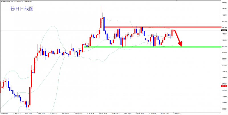Click the 144.280 price scale label
This screenshot has width=228, height=115.
[224, 28]
